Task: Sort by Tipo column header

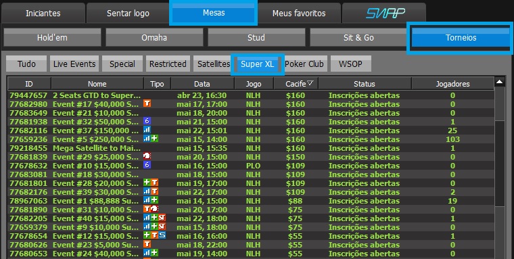Action: (157, 84)
